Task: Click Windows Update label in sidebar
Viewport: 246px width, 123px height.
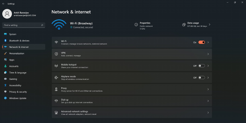Action: click(18, 98)
